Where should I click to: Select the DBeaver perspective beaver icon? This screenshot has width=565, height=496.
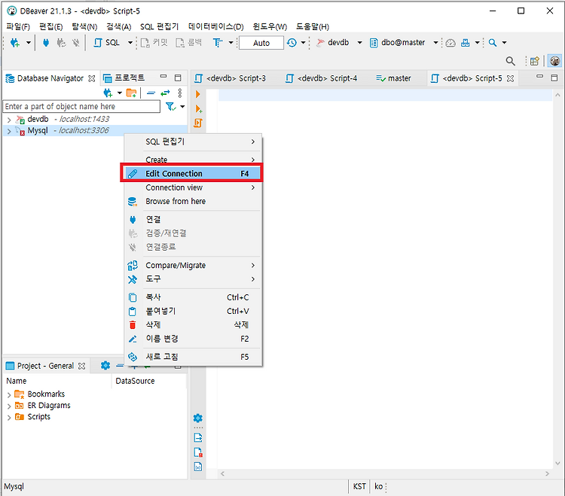[x=555, y=61]
